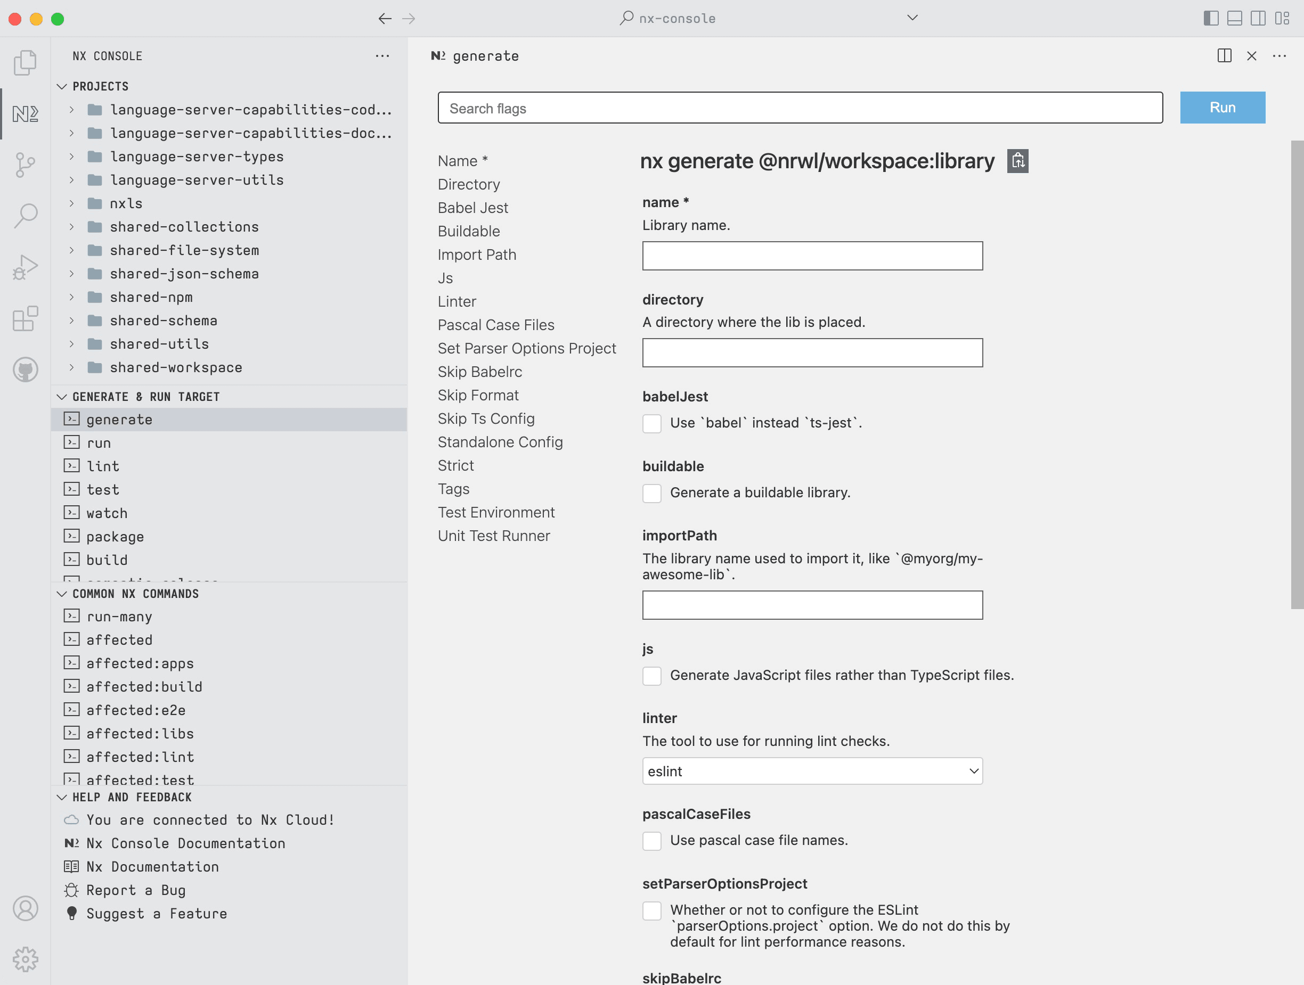Image resolution: width=1304 pixels, height=985 pixels.
Task: Jump to Import Path flag
Action: coord(477,255)
